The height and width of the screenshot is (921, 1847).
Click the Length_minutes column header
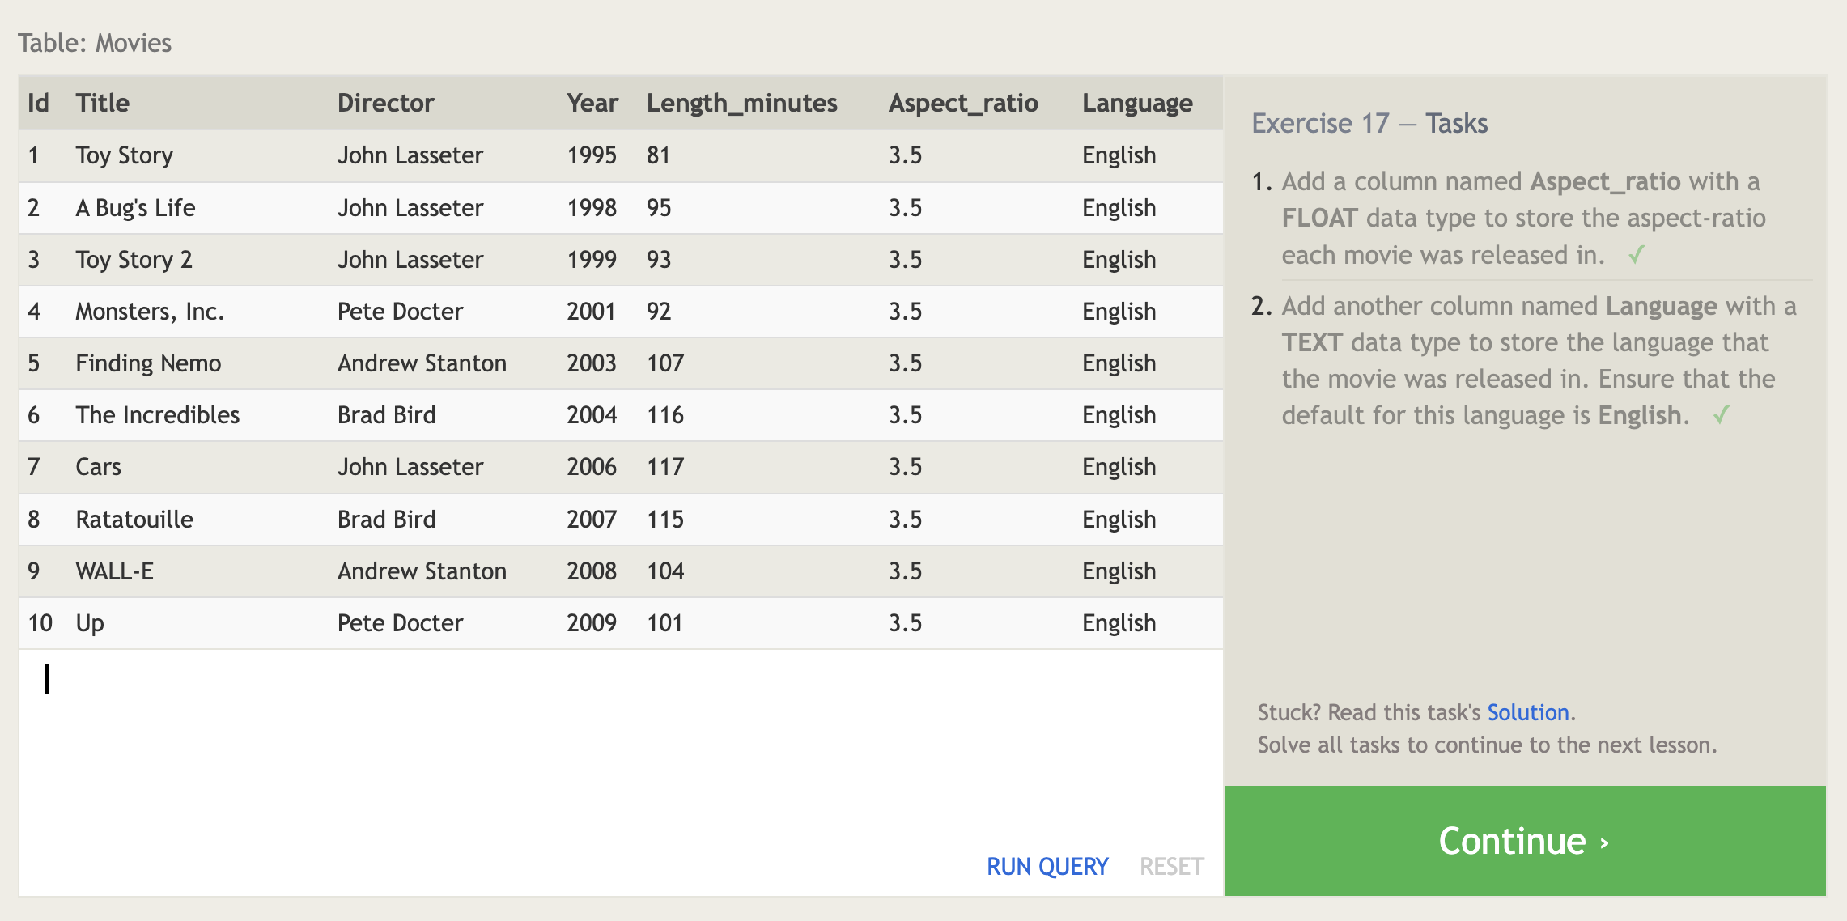(x=741, y=103)
